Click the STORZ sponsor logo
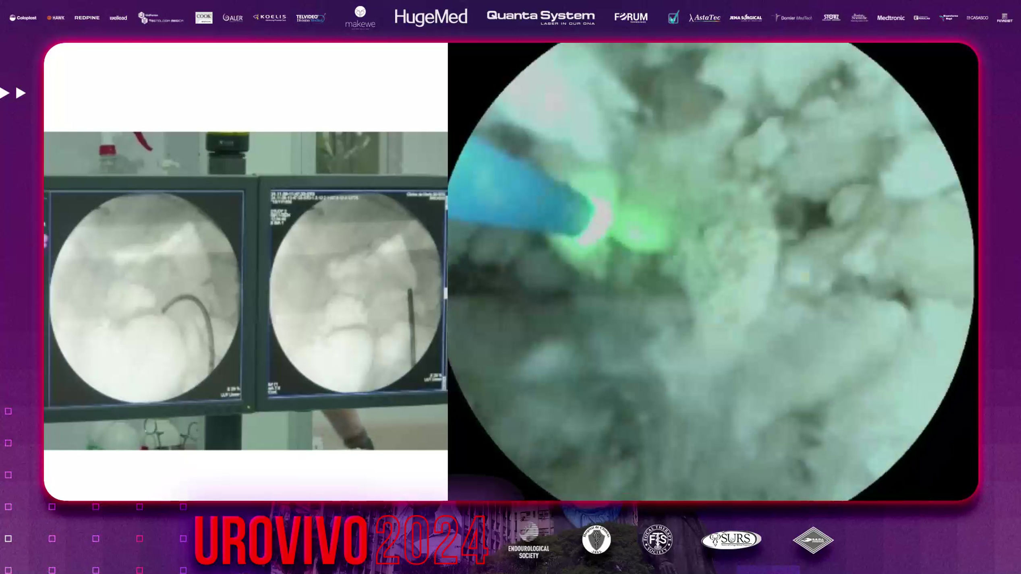Viewport: 1021px width, 574px height. point(831,17)
